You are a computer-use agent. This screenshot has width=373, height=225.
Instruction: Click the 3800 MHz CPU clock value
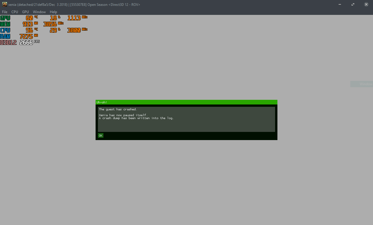pyautogui.click(x=74, y=30)
